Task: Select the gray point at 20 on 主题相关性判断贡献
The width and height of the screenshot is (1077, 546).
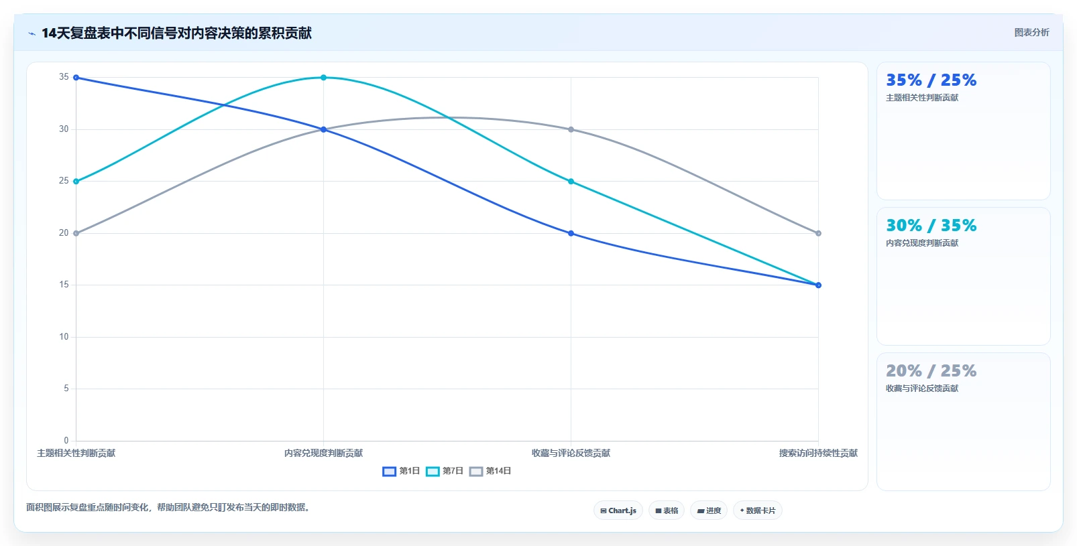Action: pyautogui.click(x=76, y=233)
